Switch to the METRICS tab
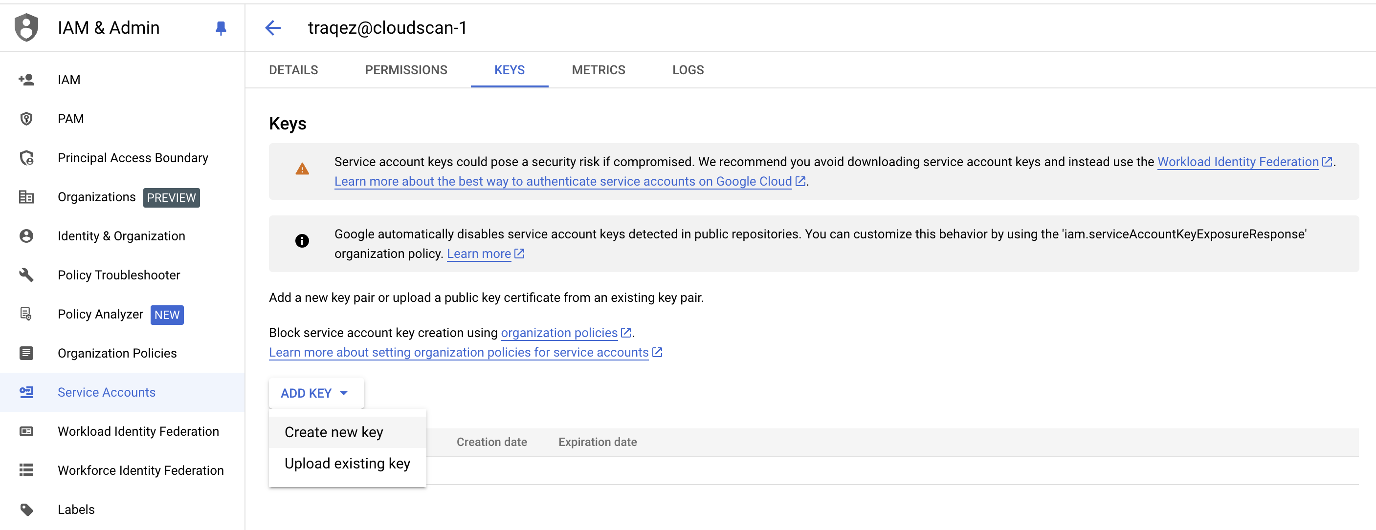Screen dimensions: 1376x530 [598, 70]
